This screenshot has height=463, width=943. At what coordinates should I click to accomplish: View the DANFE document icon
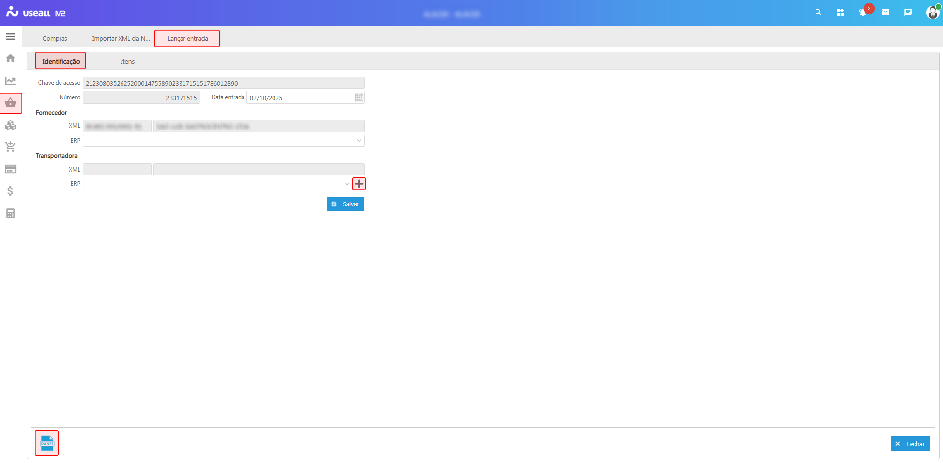47,443
